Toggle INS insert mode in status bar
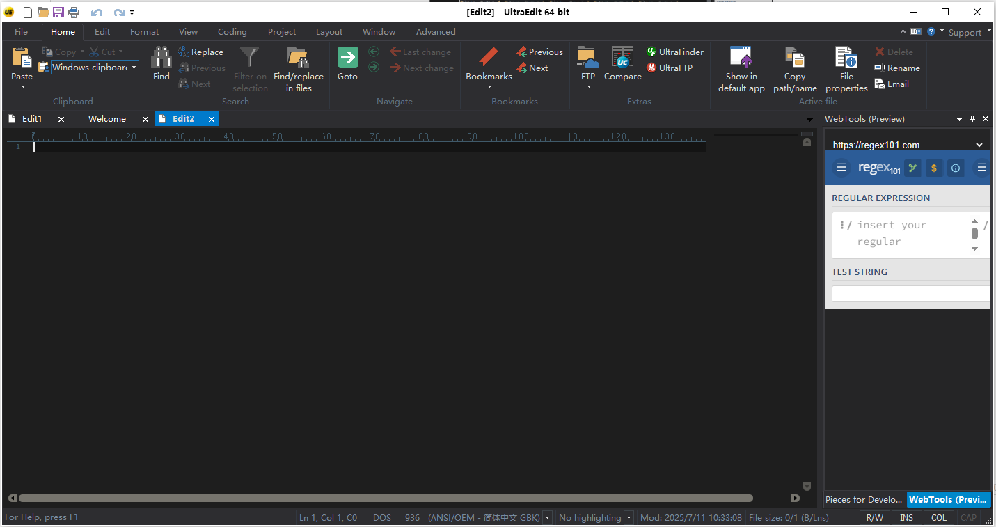Viewport: 996px width, 527px height. click(906, 518)
